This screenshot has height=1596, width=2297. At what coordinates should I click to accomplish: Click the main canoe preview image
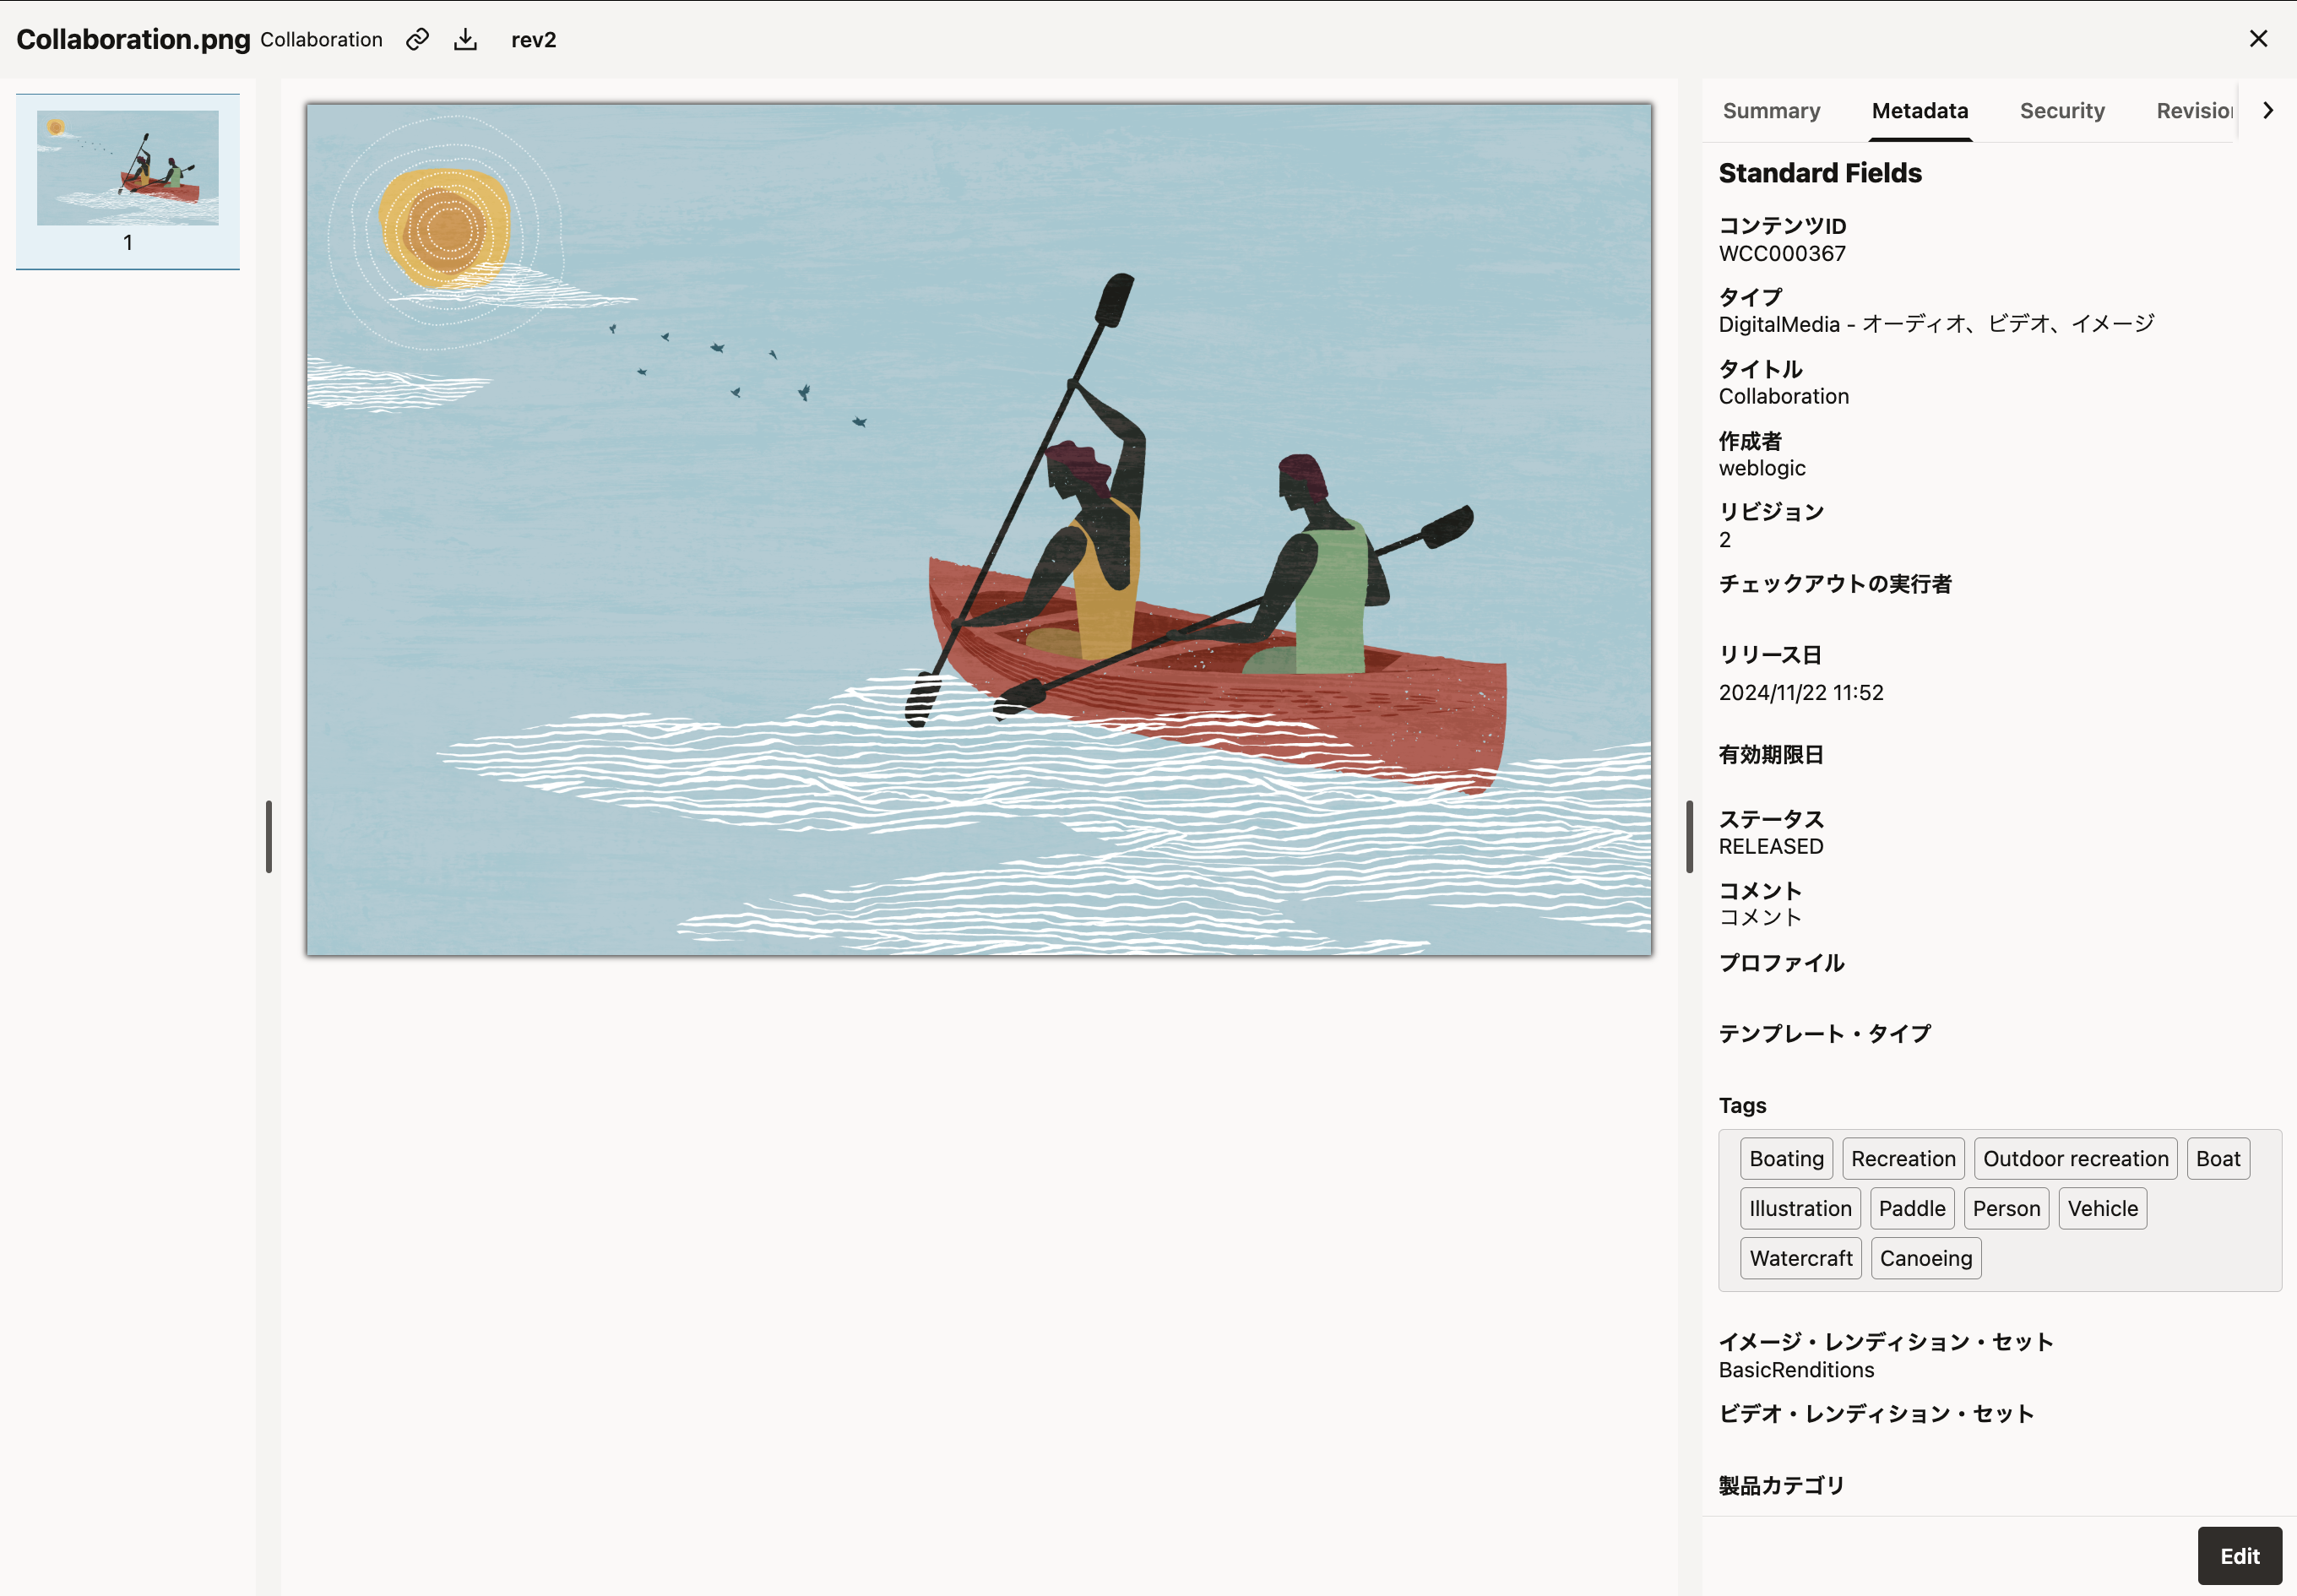click(x=978, y=529)
